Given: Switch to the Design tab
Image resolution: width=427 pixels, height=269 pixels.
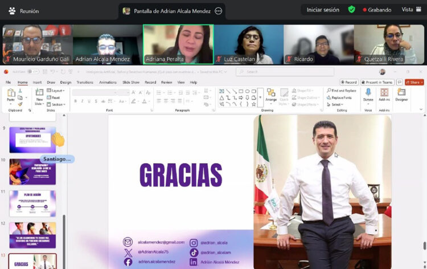Looking at the screenshot, I should point(65,82).
